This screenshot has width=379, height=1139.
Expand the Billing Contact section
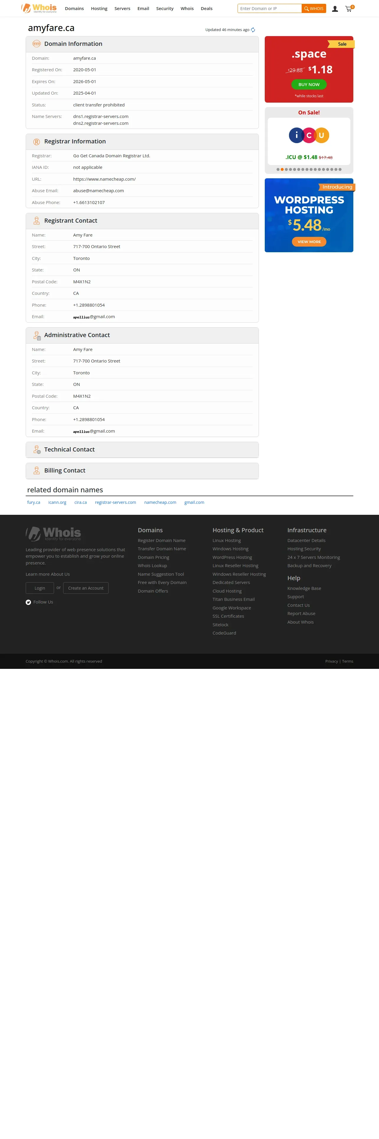tap(142, 470)
